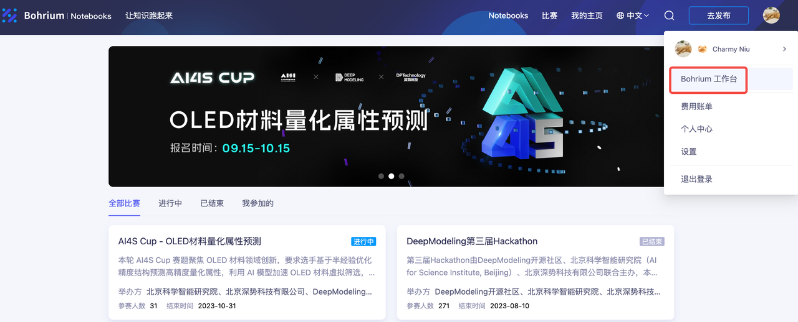Click the AI4S CUP logo in banner

point(212,78)
